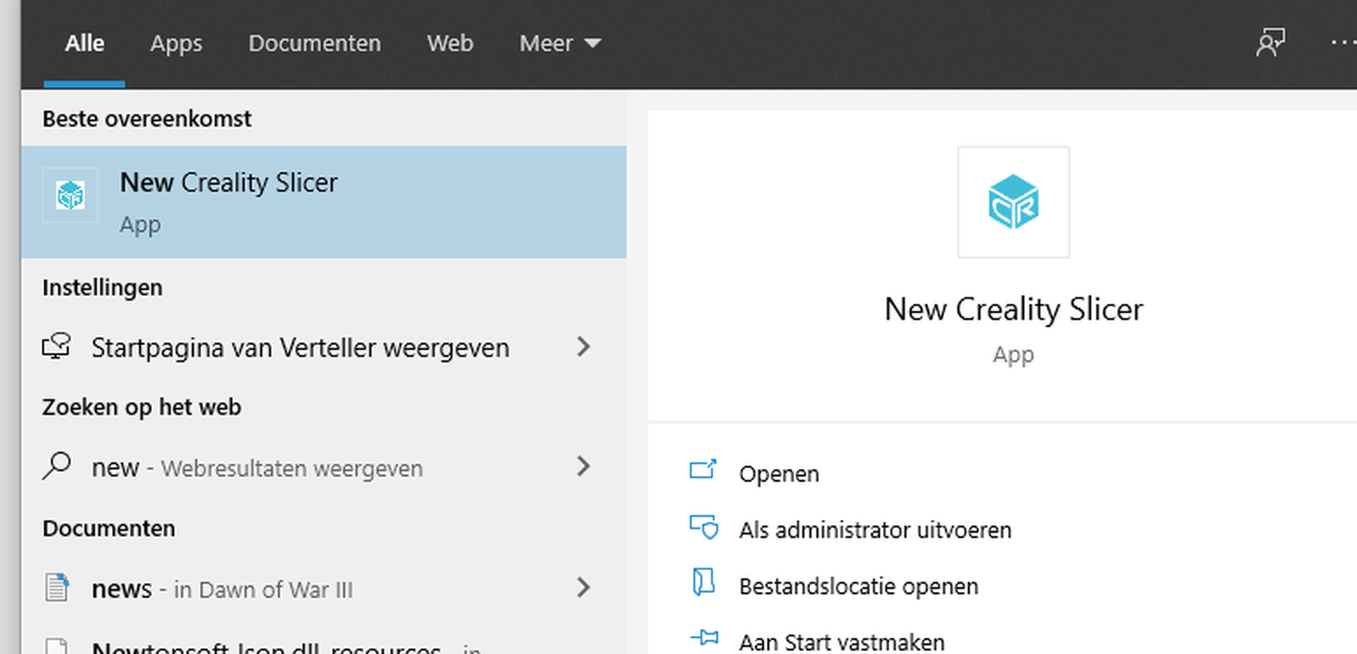Viewport: 1357px width, 654px height.
Task: Click the magnifying glass web search icon
Action: click(x=57, y=466)
